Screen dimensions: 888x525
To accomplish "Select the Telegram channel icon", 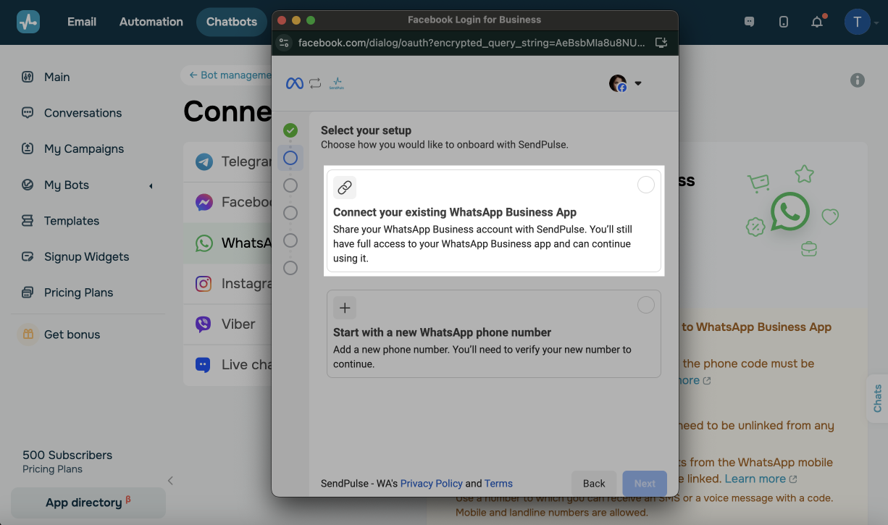I will click(204, 161).
